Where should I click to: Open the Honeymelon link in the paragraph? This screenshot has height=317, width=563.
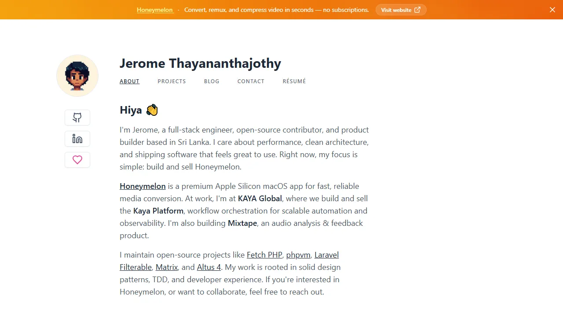(x=143, y=186)
